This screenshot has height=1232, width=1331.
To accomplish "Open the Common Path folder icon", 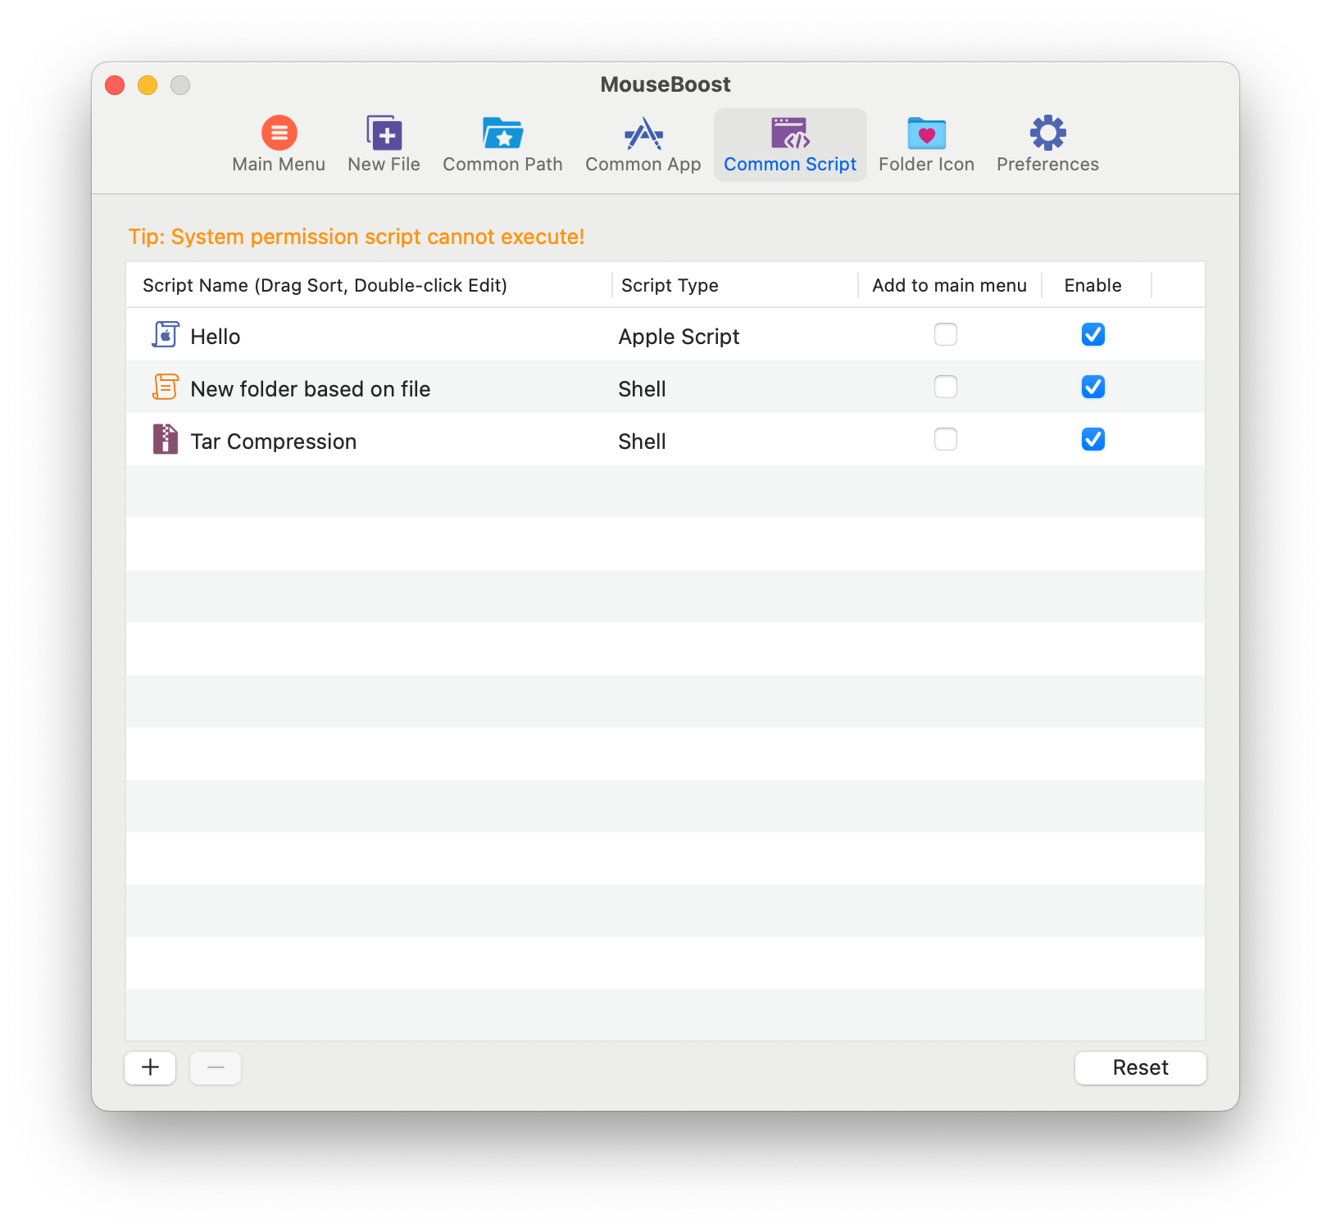I will [503, 133].
